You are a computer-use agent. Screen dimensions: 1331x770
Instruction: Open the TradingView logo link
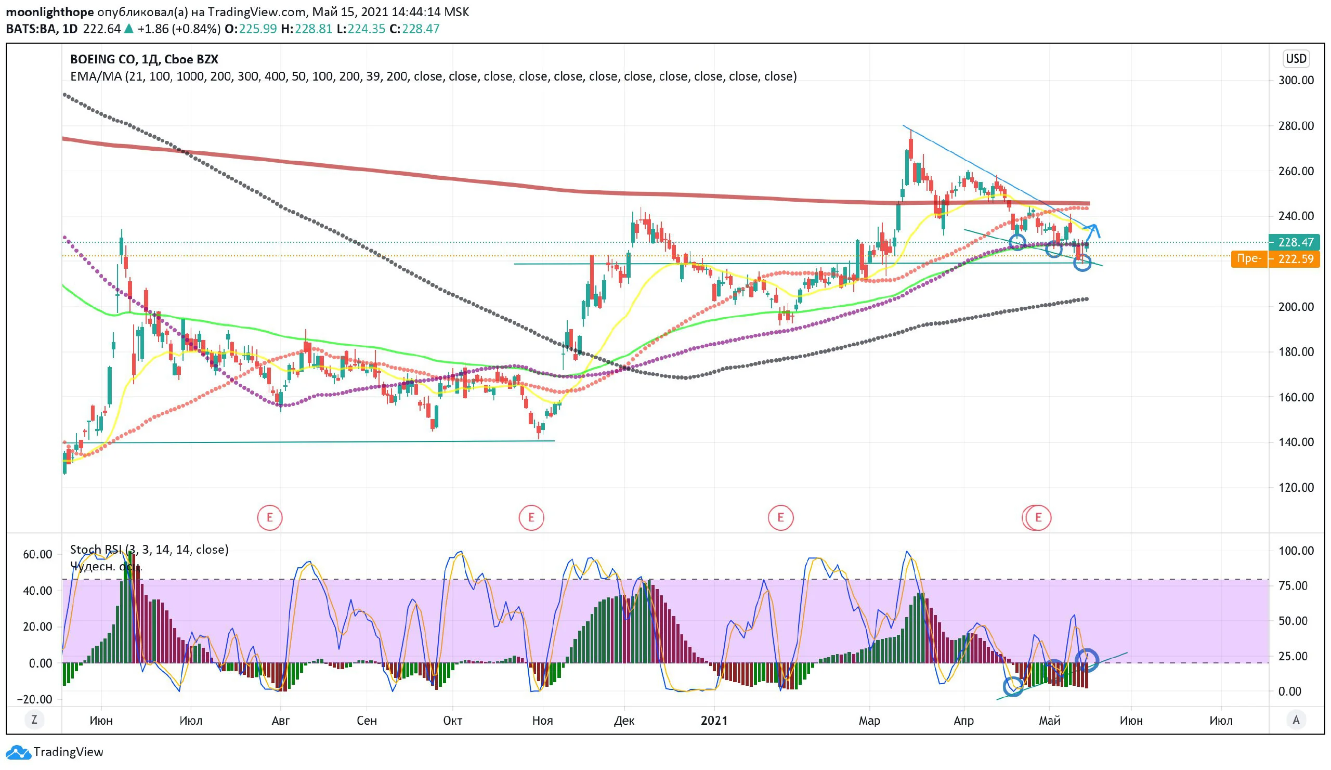click(x=55, y=751)
